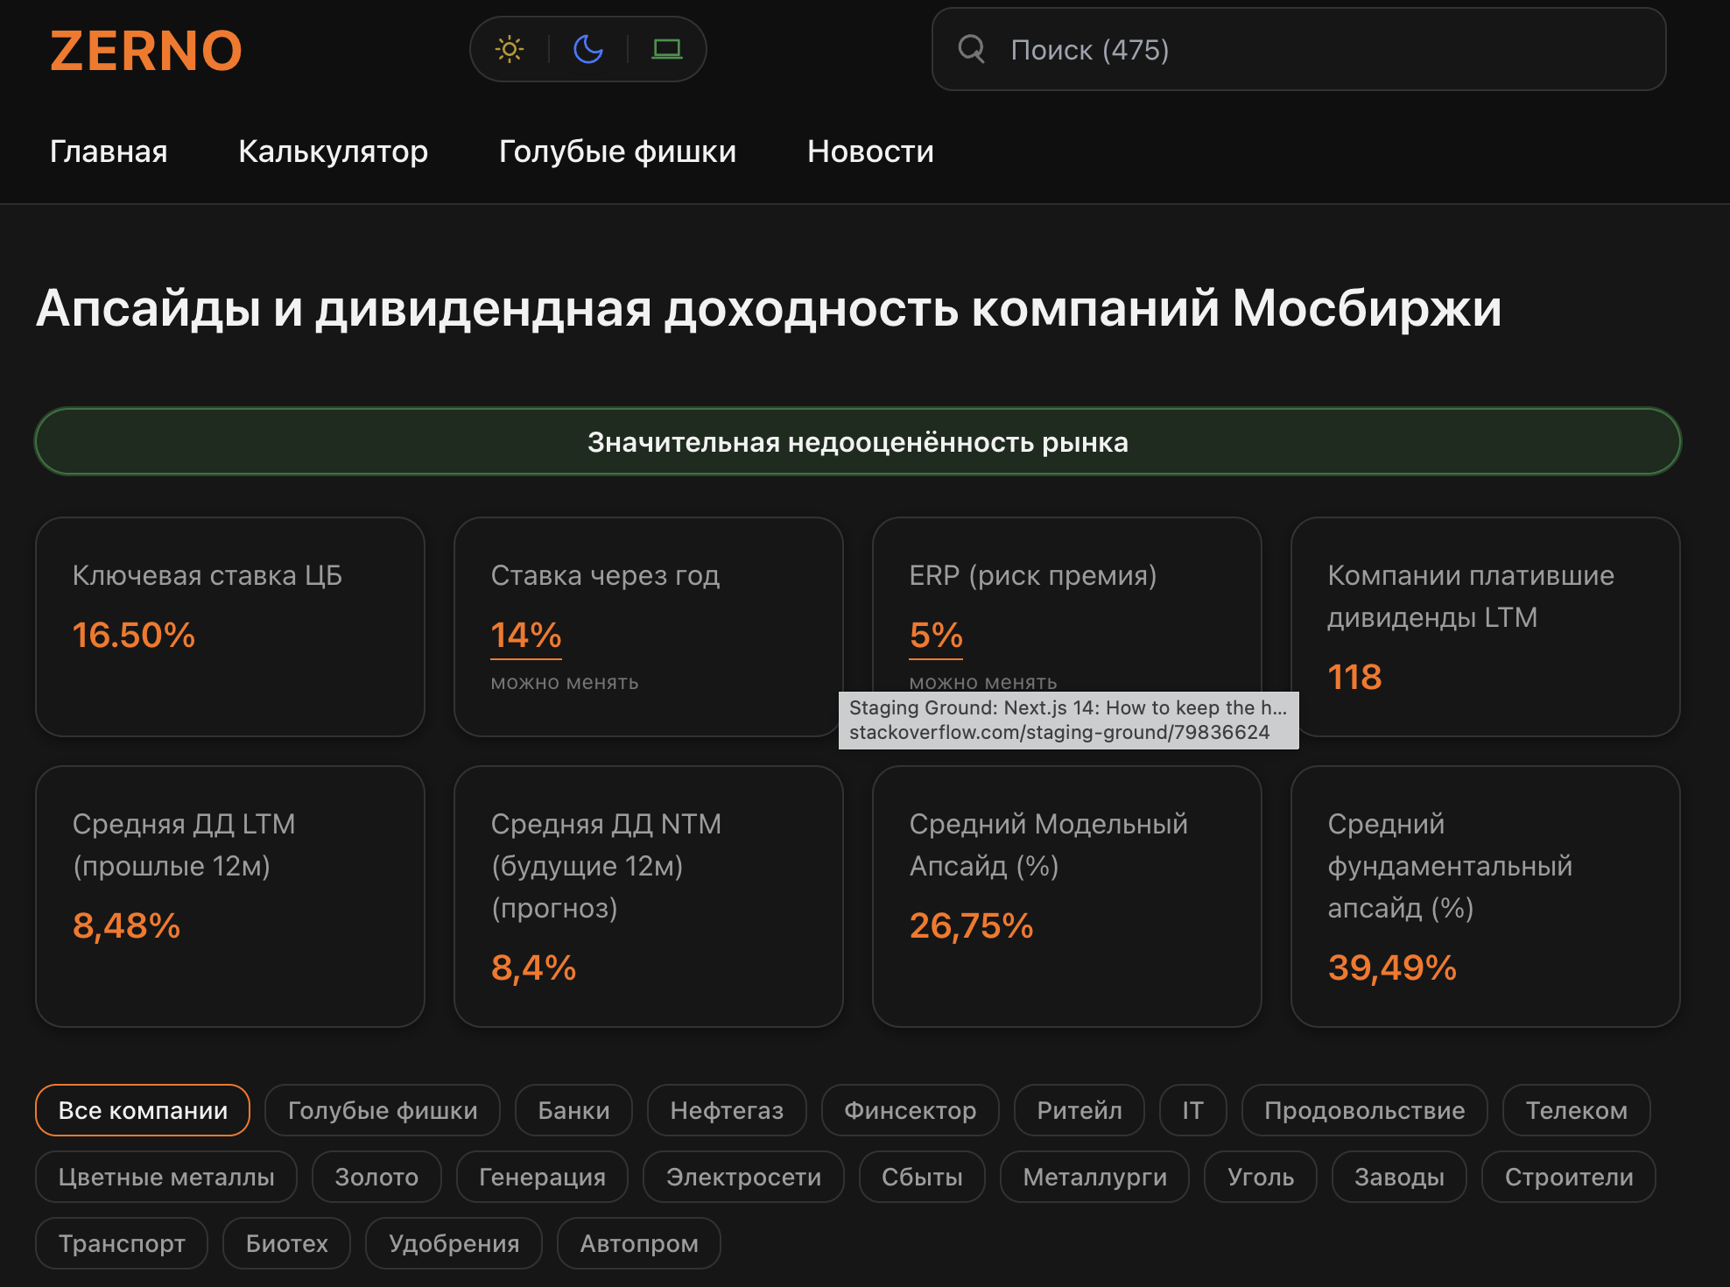Image resolution: width=1730 pixels, height=1287 pixels.
Task: Go to the "Новости" section
Action: 870,151
